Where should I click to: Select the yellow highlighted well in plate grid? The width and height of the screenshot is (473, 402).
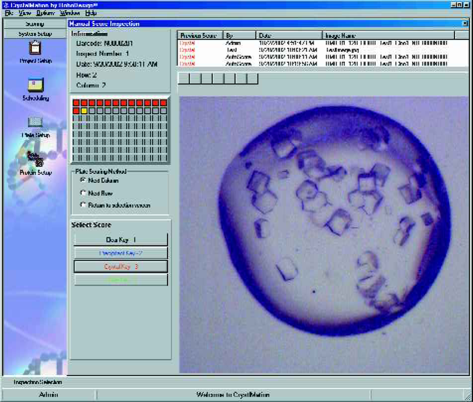tap(84, 111)
